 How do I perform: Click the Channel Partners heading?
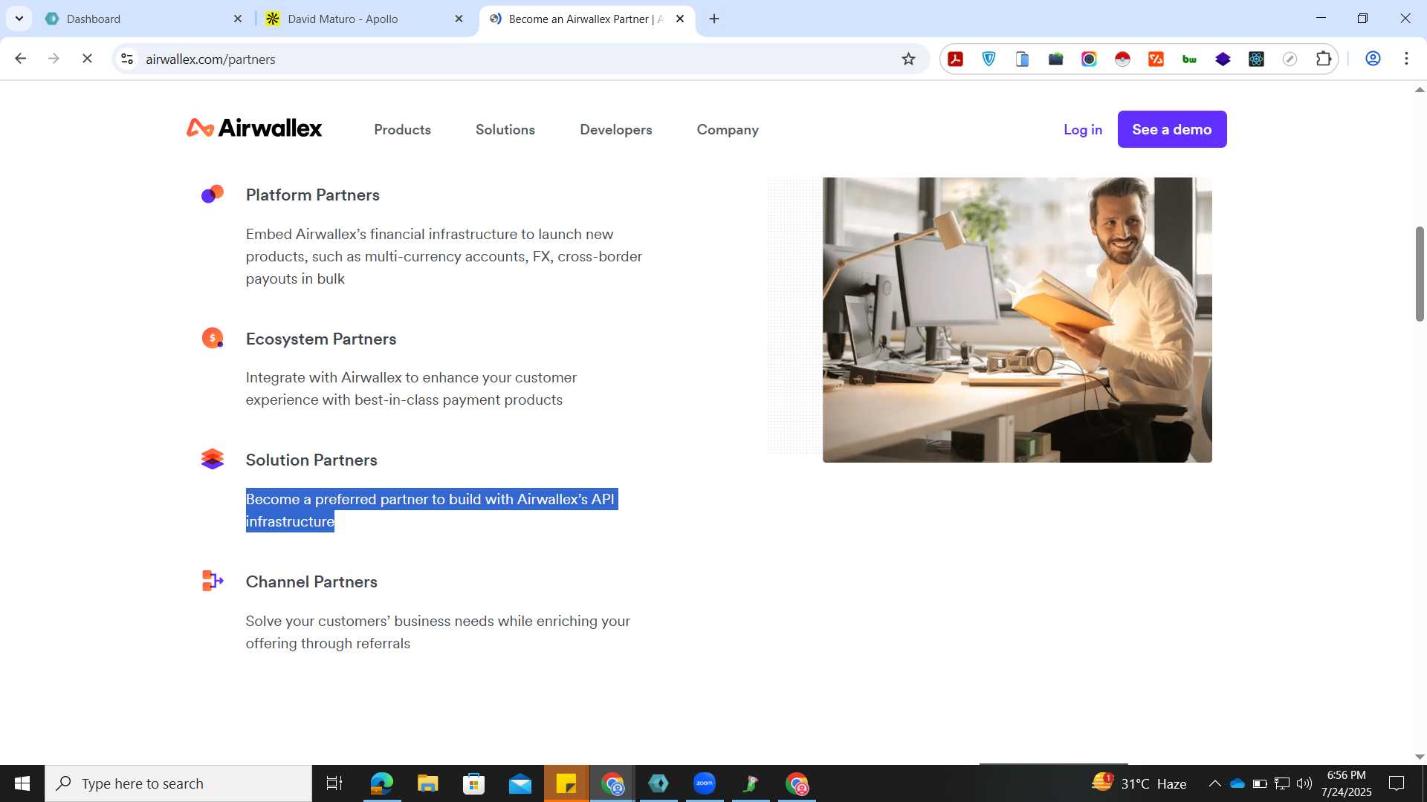tap(311, 581)
